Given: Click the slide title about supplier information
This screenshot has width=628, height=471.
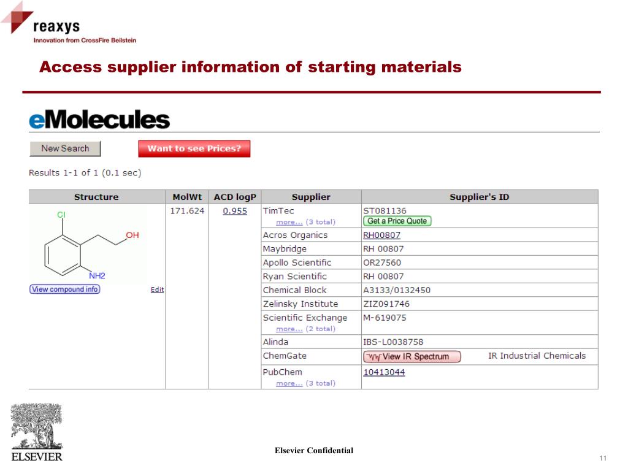Looking at the screenshot, I should point(250,67).
